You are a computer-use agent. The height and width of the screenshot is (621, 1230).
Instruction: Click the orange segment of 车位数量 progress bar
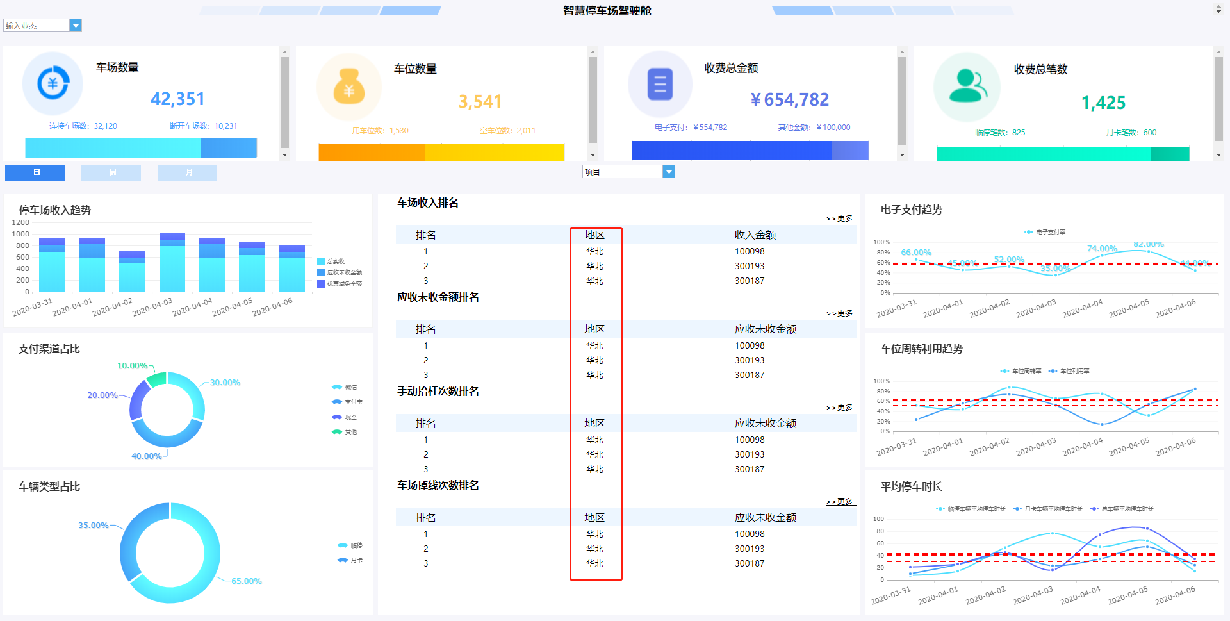[x=372, y=152]
